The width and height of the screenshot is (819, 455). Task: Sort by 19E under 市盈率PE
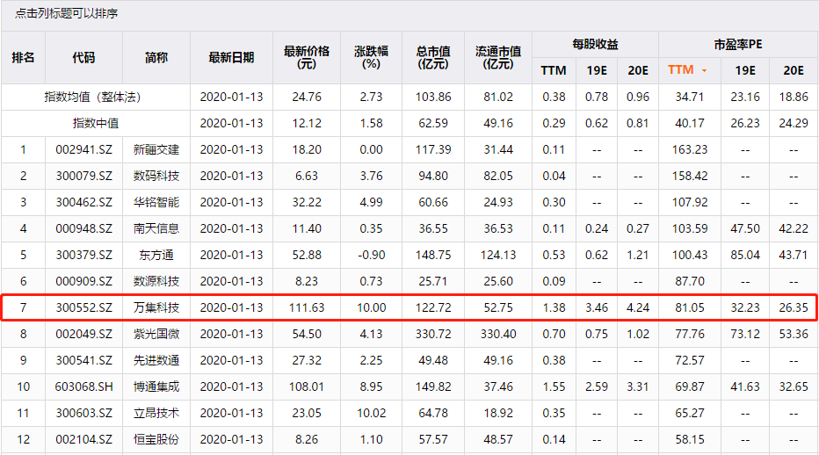point(745,70)
